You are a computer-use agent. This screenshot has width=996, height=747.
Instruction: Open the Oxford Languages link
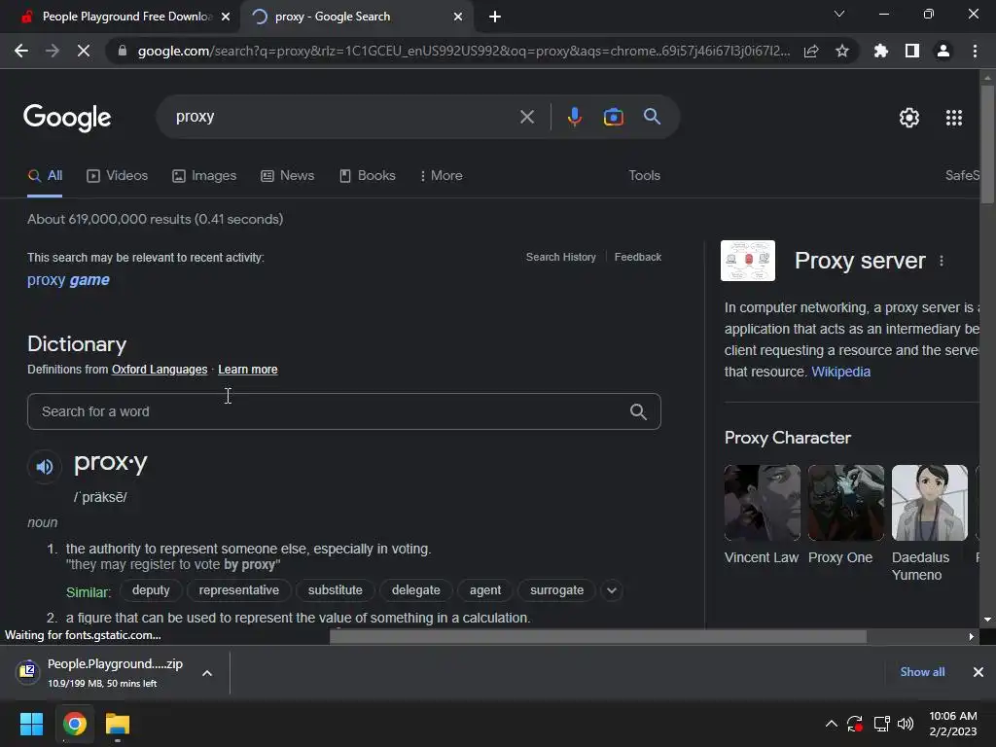[160, 370]
